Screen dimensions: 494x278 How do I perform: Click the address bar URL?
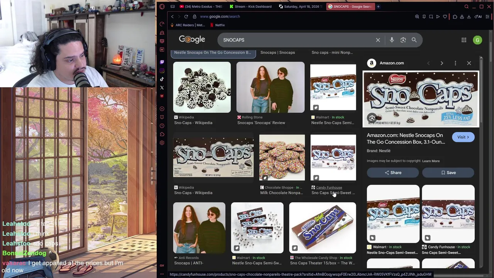(220, 17)
